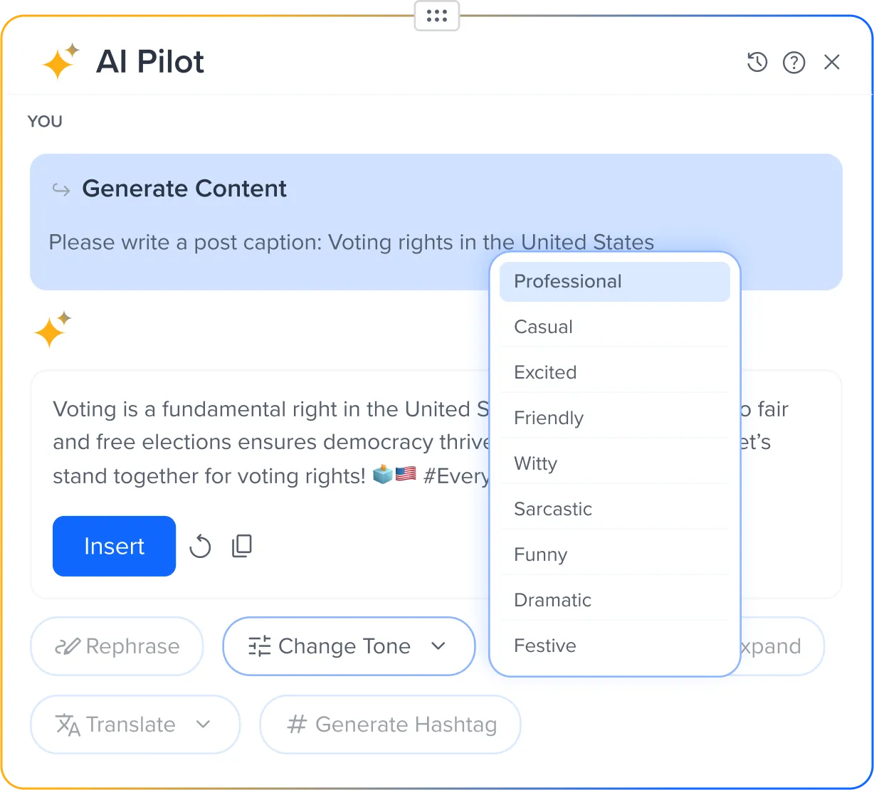
Task: Click the Generate Hashtag button
Action: 390,725
